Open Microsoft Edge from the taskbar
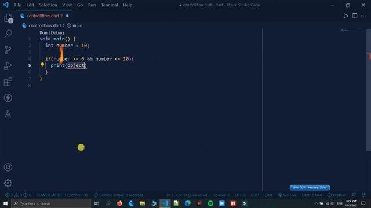The height and width of the screenshot is (208, 371). point(188,203)
